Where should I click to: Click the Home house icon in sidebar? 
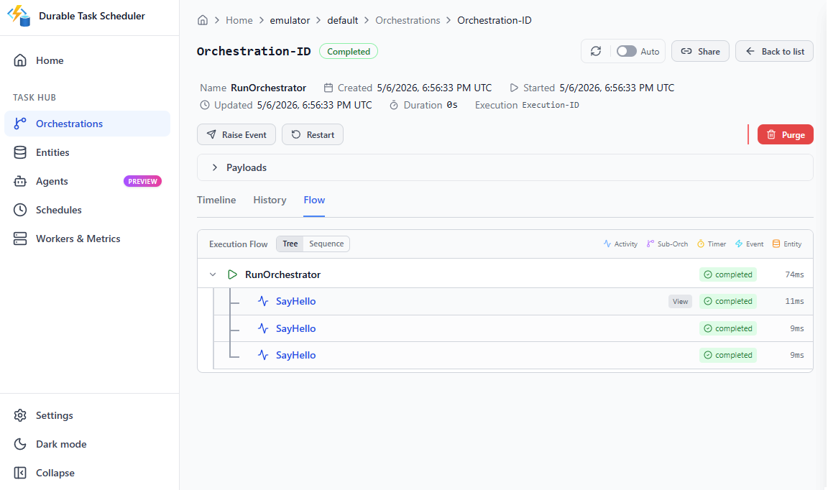tap(20, 60)
